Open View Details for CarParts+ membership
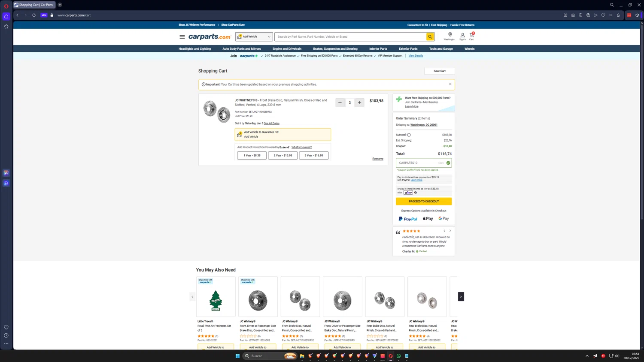 pyautogui.click(x=416, y=56)
